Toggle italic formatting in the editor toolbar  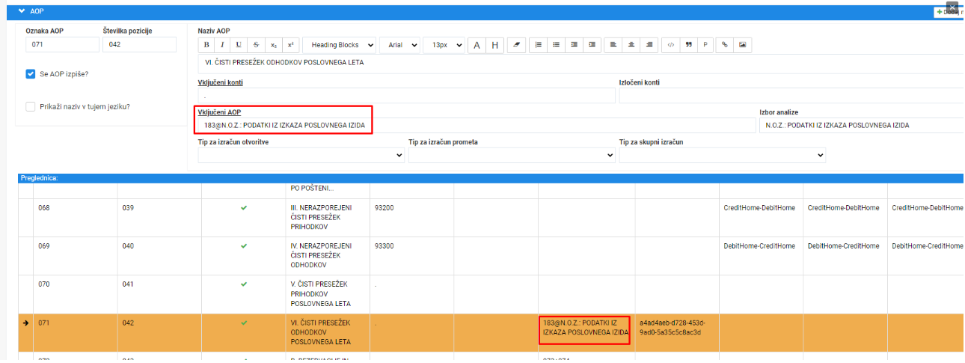223,45
